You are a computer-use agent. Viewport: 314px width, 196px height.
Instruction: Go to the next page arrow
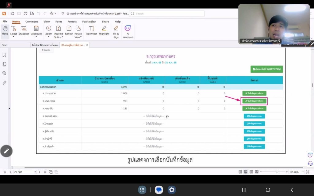coord(40,172)
